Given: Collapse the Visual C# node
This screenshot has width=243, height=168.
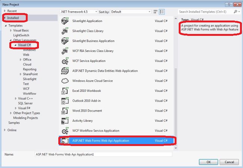Looking at the screenshot, I should coord(15,45).
